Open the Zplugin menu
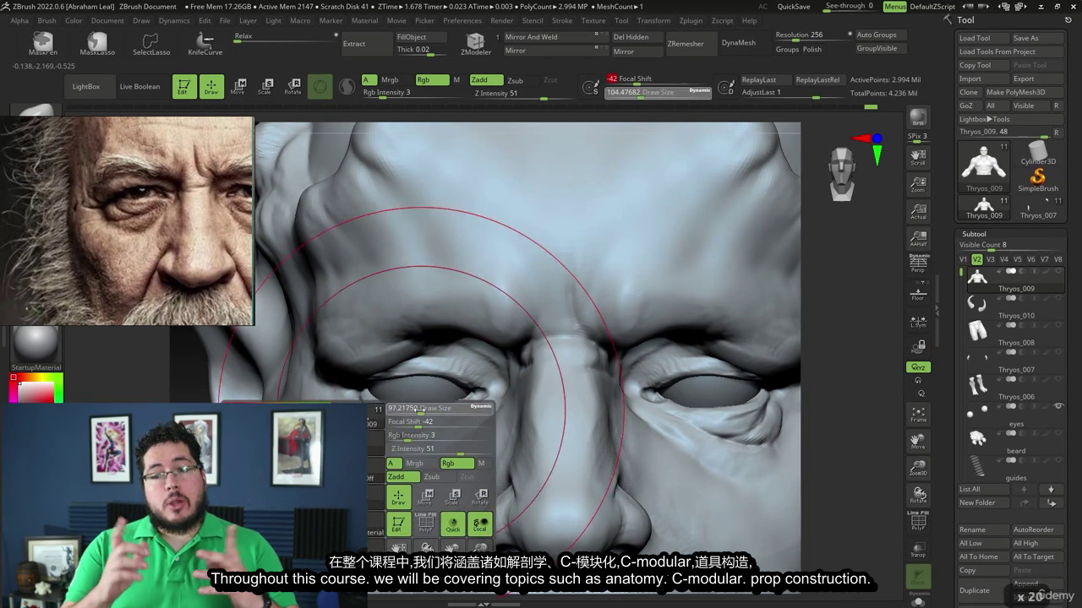Screen dimensions: 1082x608 coord(691,20)
